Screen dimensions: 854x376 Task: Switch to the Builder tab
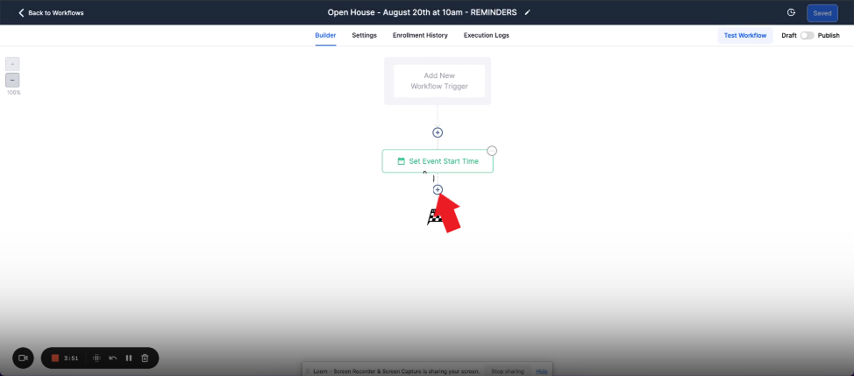click(x=325, y=35)
